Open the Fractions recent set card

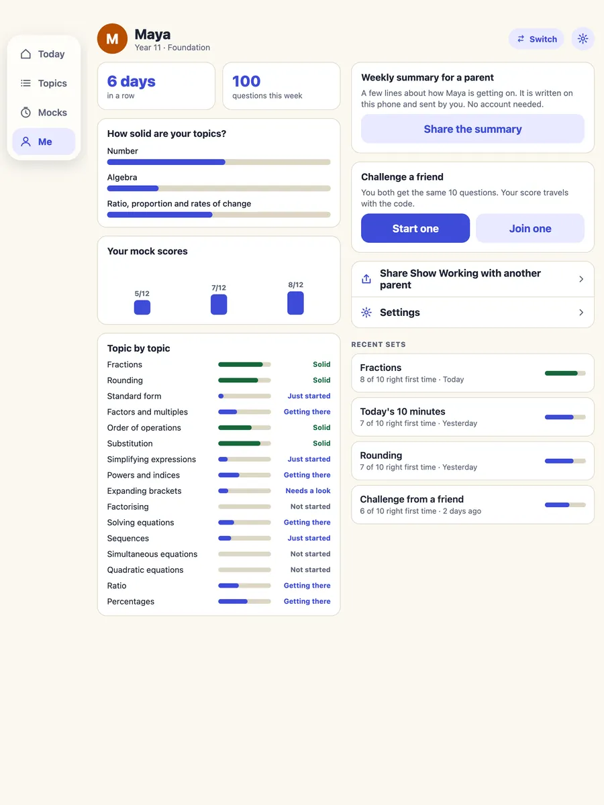tap(472, 373)
